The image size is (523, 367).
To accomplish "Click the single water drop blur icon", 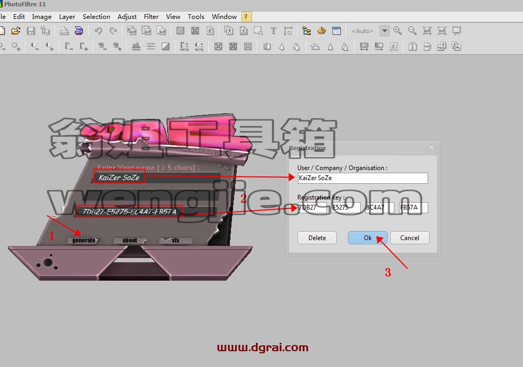I will (282, 47).
